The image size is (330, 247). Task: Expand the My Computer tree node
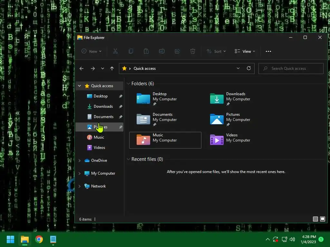coord(79,173)
